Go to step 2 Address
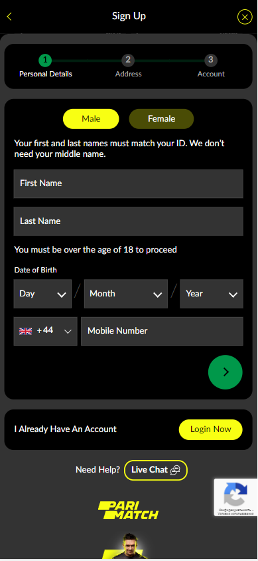The image size is (258, 561). pos(128,66)
